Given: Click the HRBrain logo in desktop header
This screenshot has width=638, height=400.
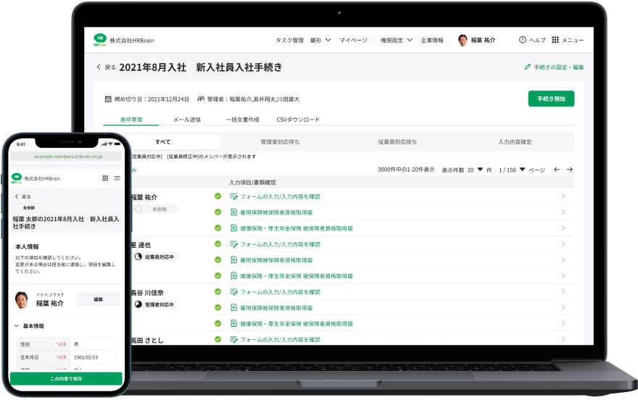Looking at the screenshot, I should pyautogui.click(x=100, y=40).
